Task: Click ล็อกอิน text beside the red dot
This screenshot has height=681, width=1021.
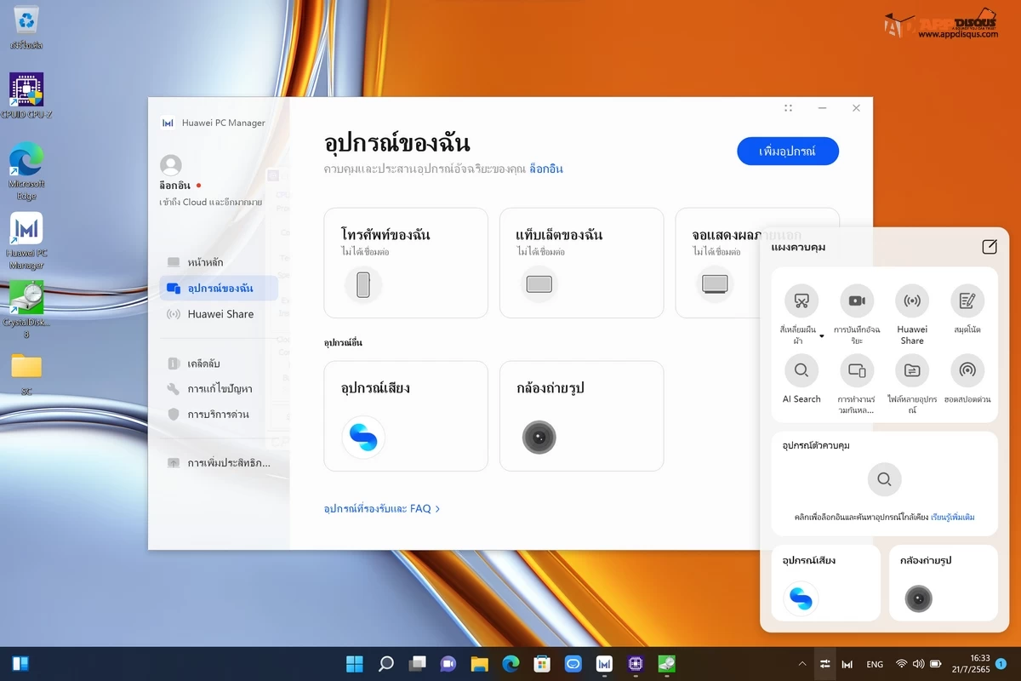Action: click(174, 186)
